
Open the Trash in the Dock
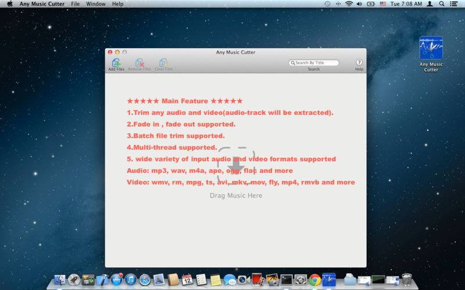tap(406, 280)
